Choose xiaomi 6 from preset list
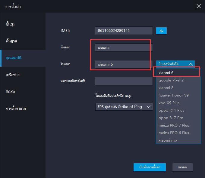205x178 pixels. point(178,73)
